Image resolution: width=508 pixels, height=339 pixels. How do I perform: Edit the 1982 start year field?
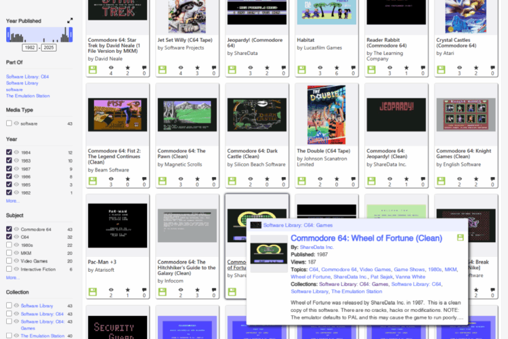click(x=30, y=47)
